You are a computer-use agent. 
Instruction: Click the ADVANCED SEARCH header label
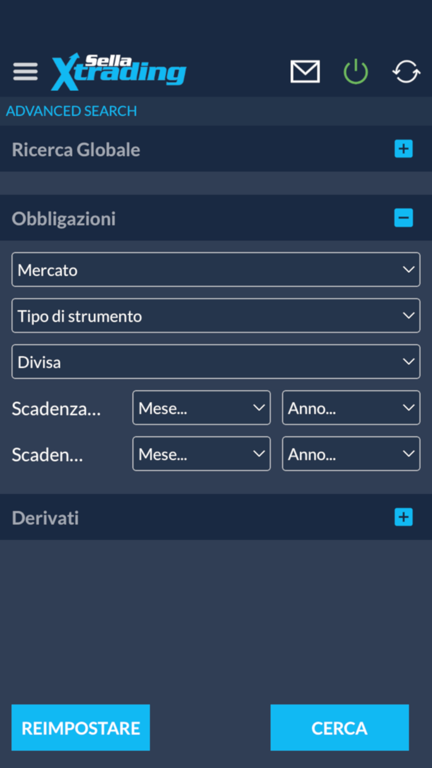71,111
